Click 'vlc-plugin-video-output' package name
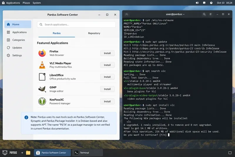Image resolution: width=235 pixels, height=157 pixels. click(x=140, y=95)
